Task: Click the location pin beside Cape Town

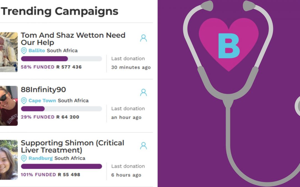Action: pos(24,101)
